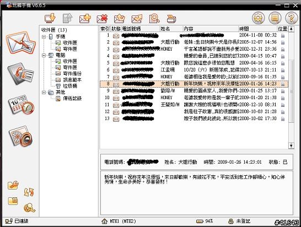Select message 6 from 江孟珊
301x227 pixels.
point(194,70)
